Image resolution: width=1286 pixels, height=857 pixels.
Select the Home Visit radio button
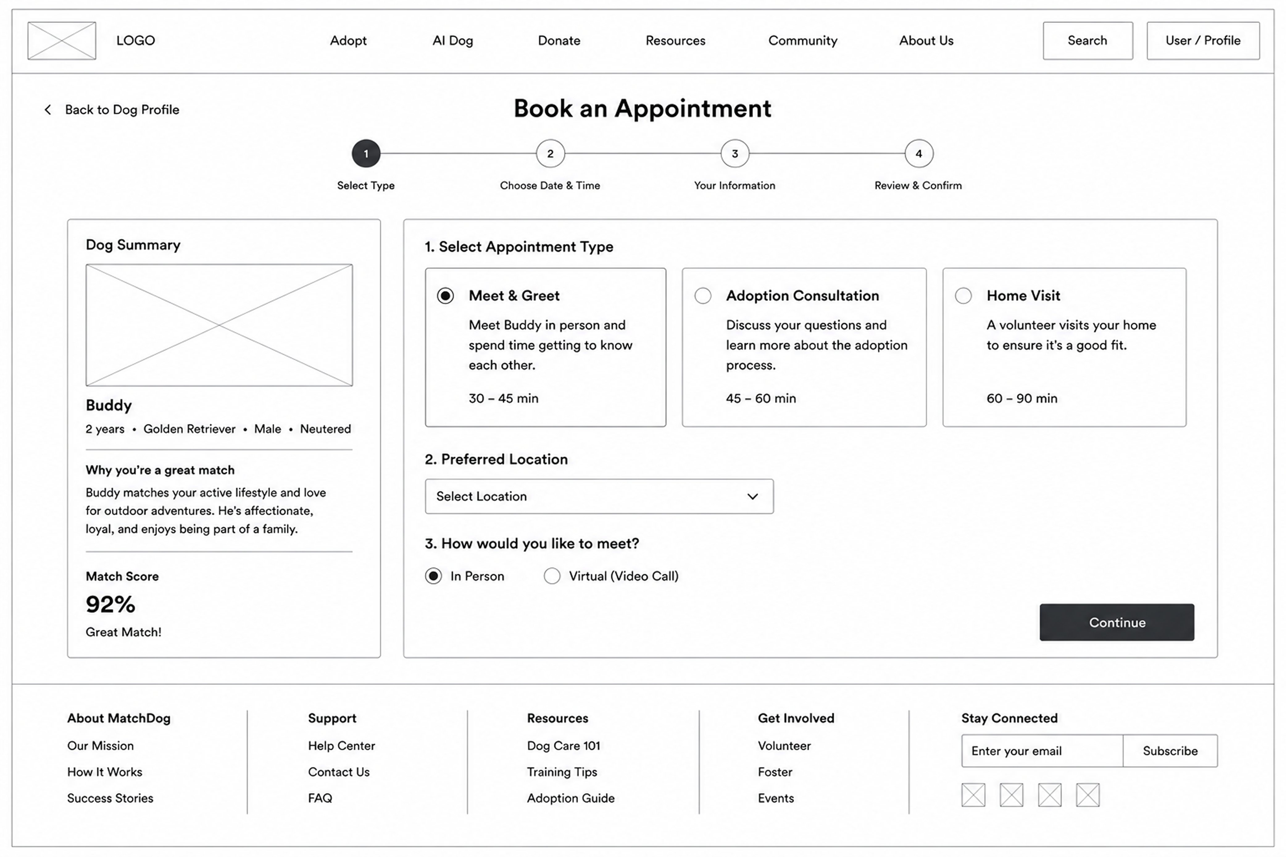click(963, 296)
